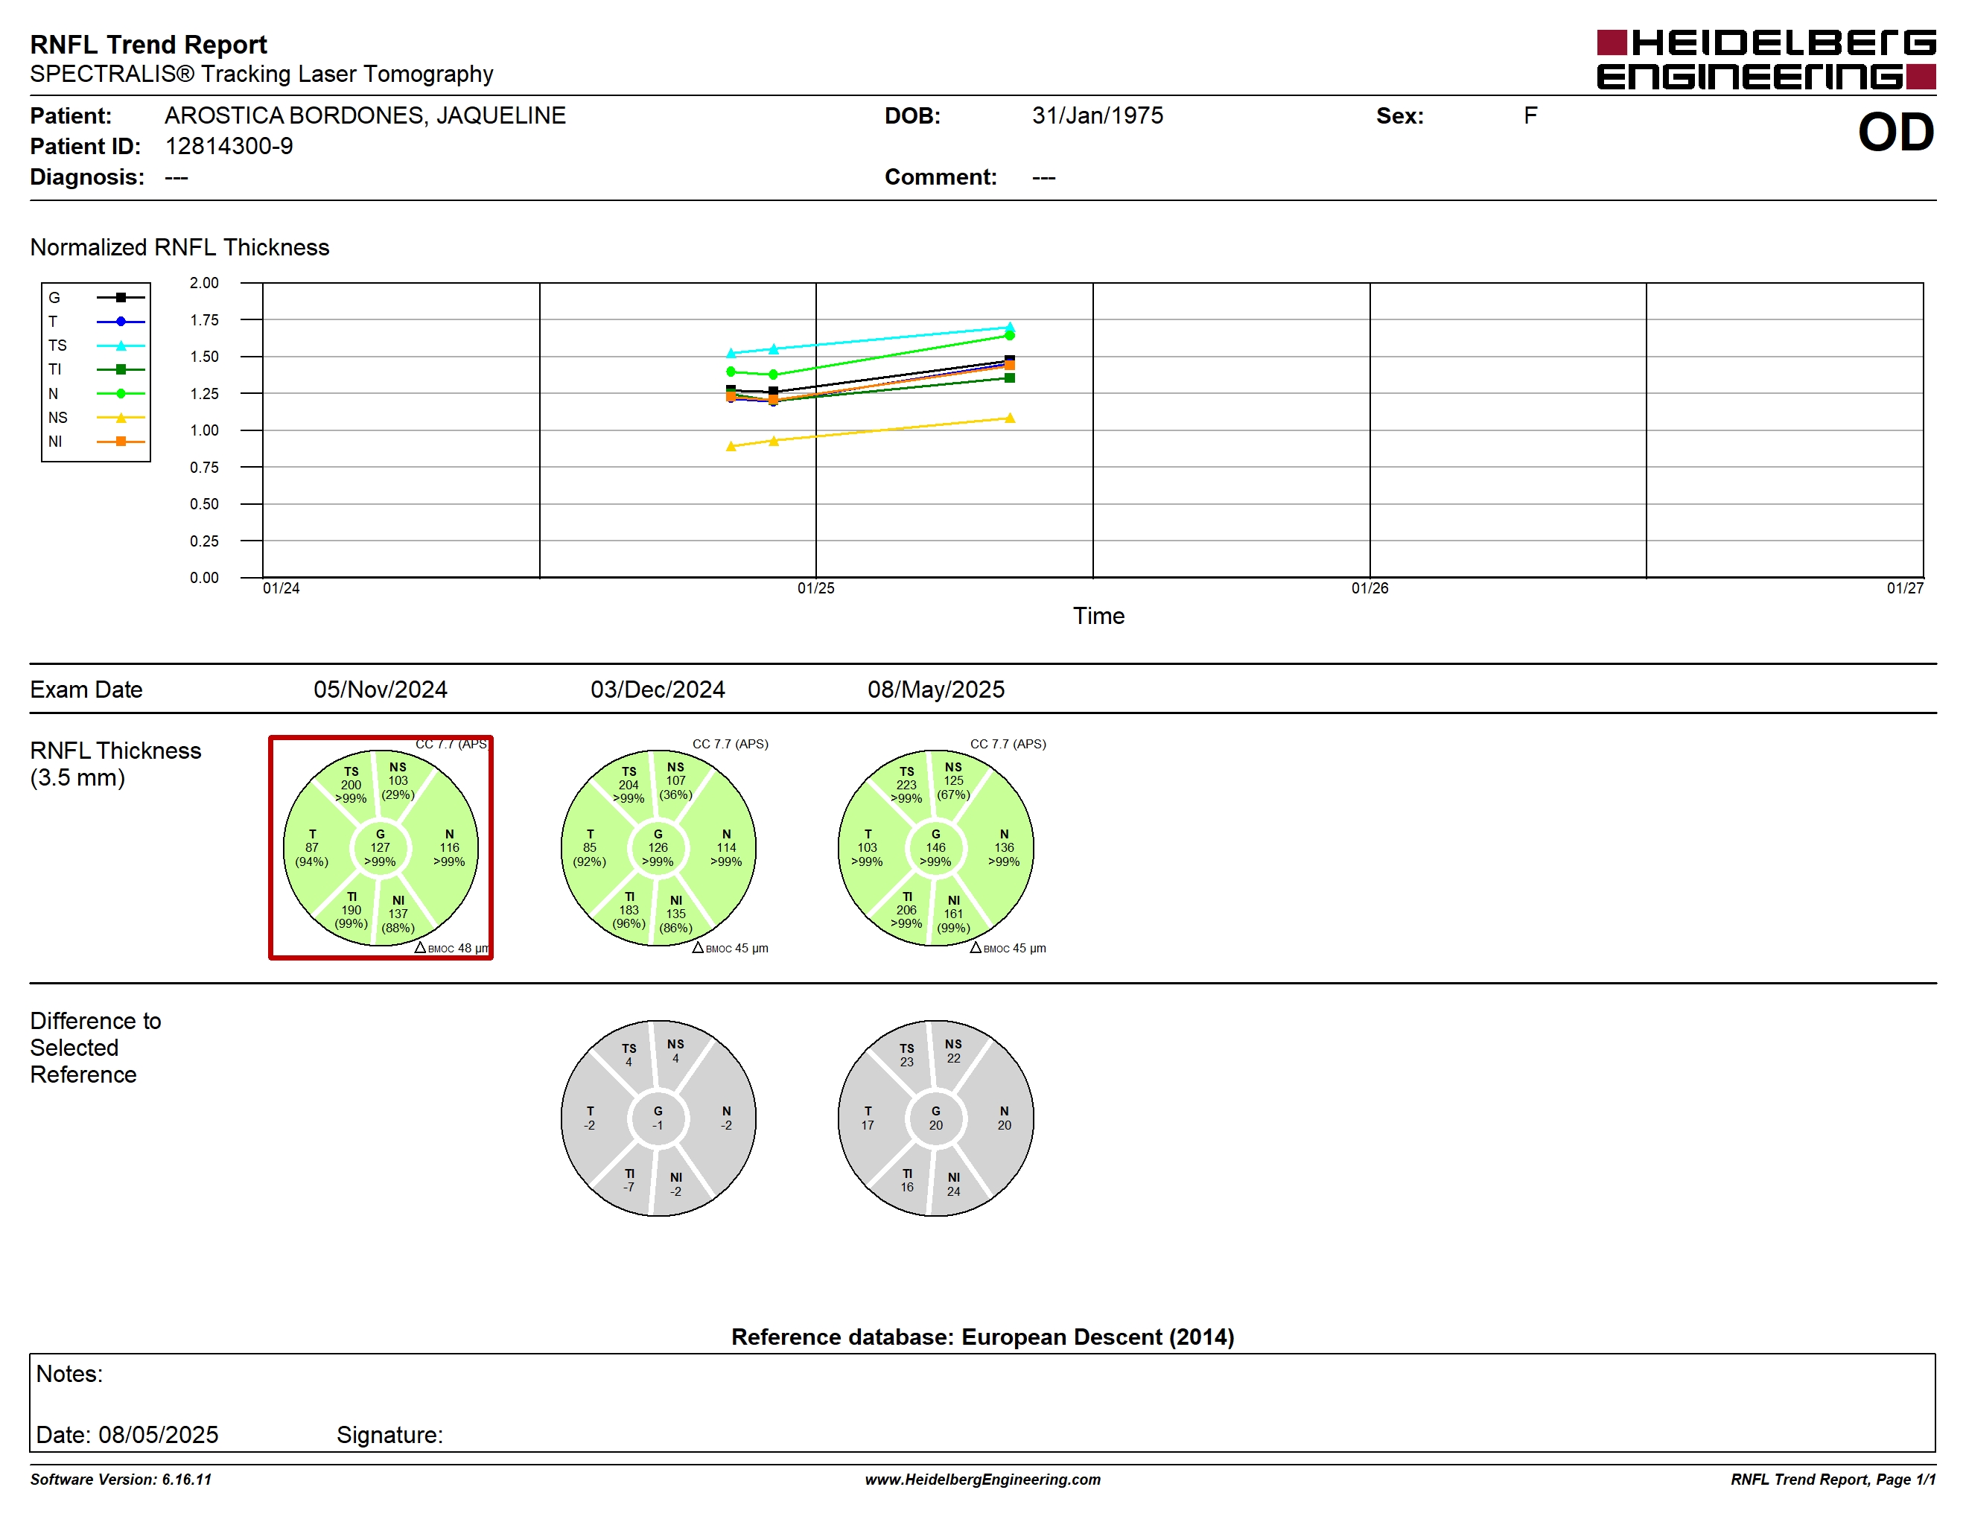Click G 20 in May difference chart

935,1118
